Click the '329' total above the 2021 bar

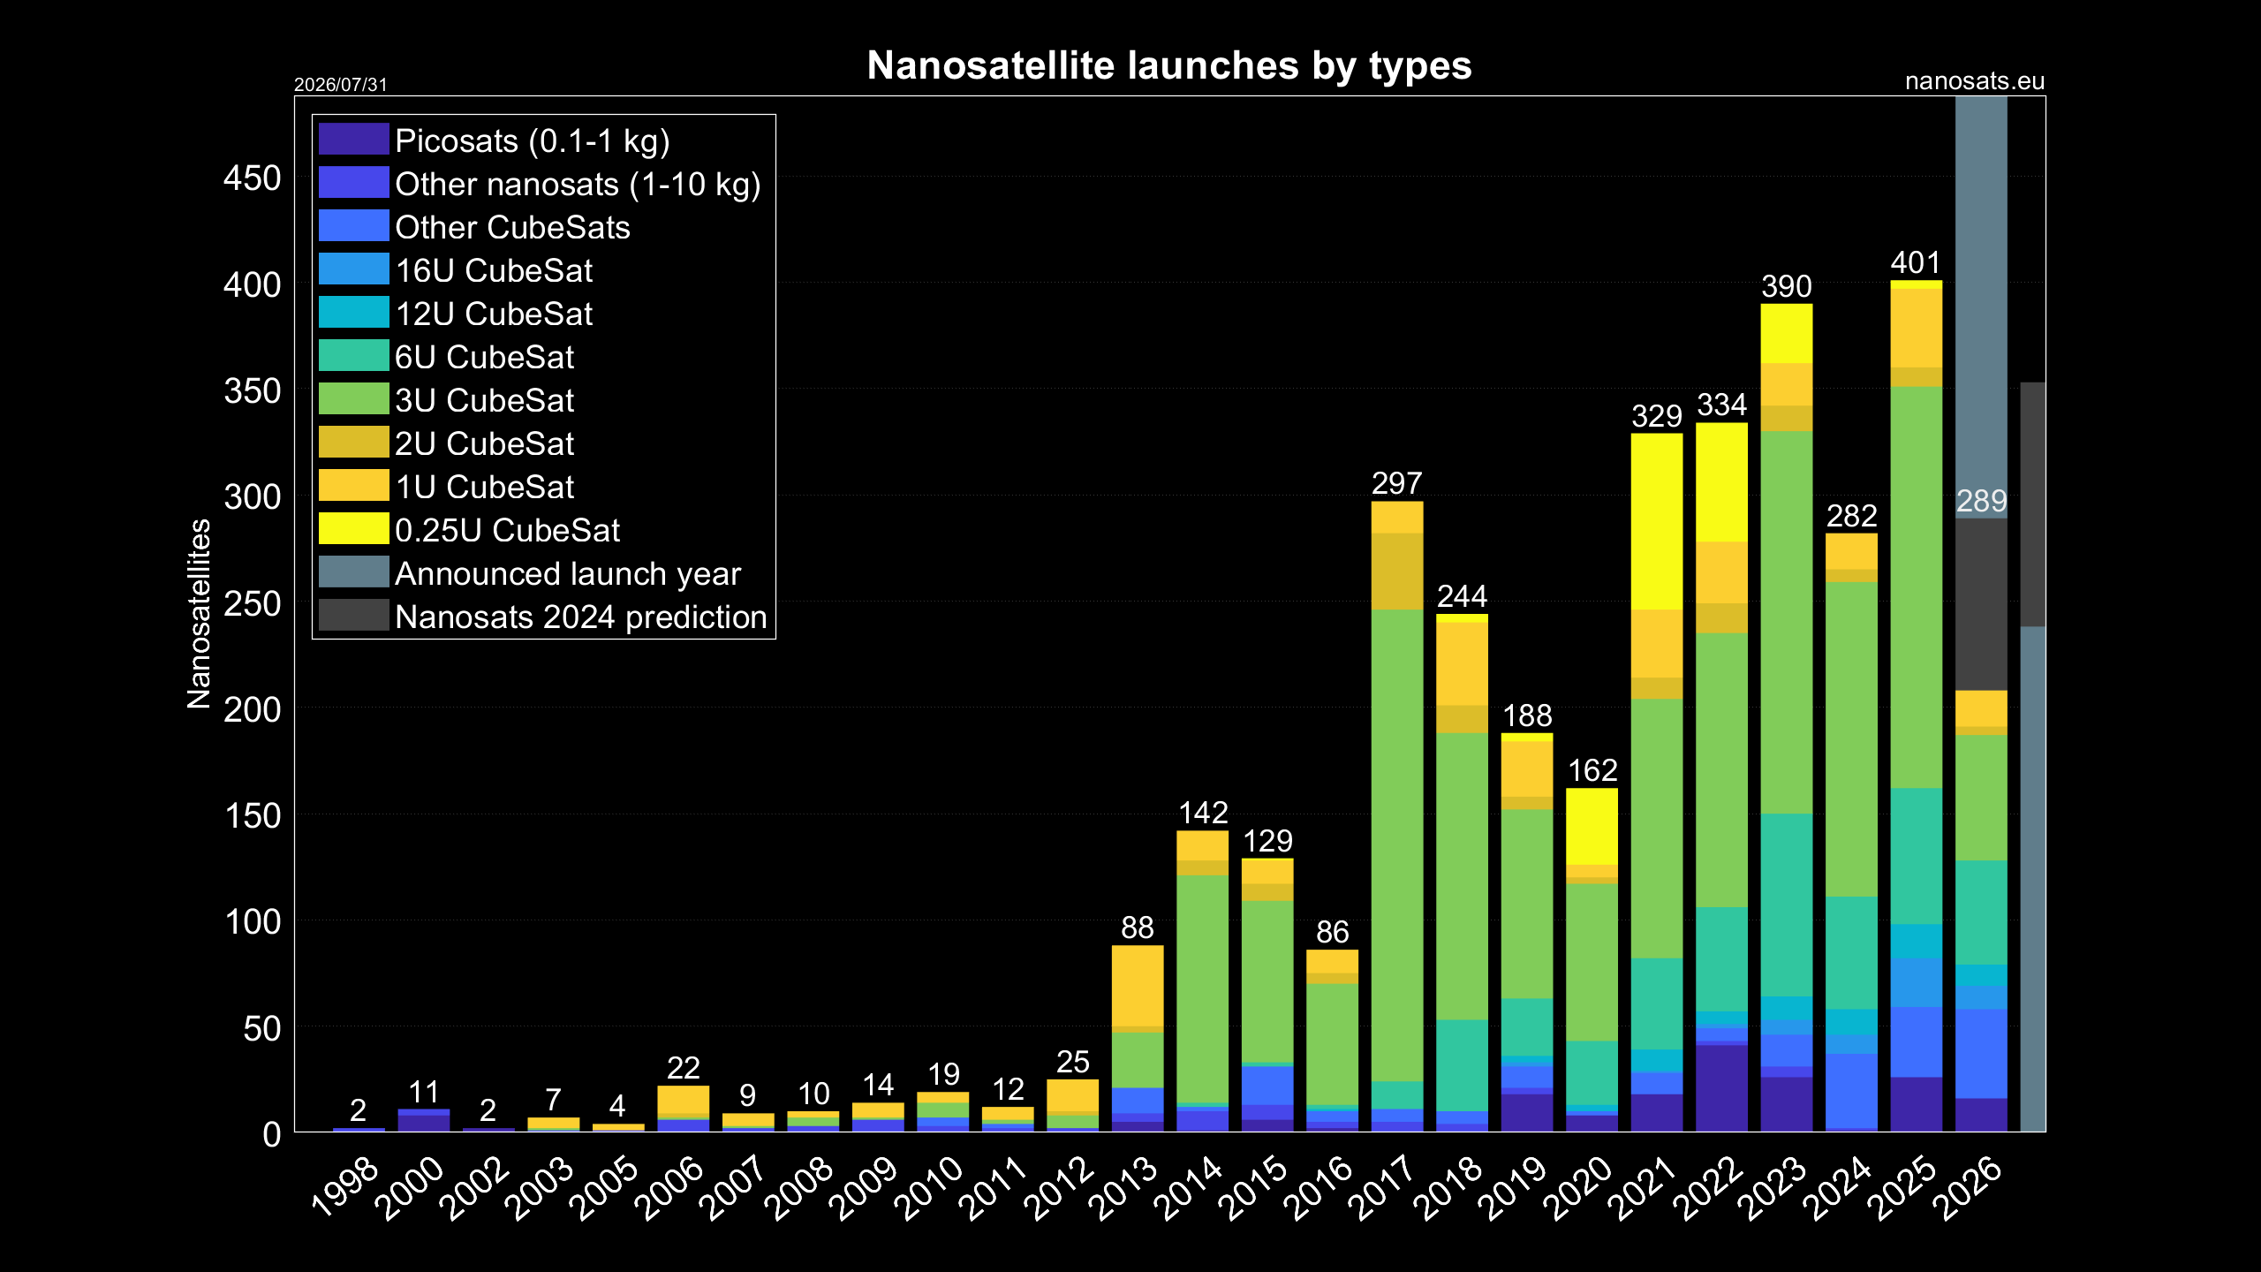tap(1657, 416)
